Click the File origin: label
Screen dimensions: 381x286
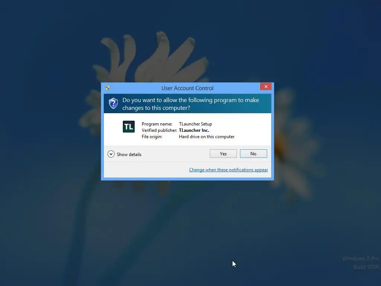[x=152, y=137]
